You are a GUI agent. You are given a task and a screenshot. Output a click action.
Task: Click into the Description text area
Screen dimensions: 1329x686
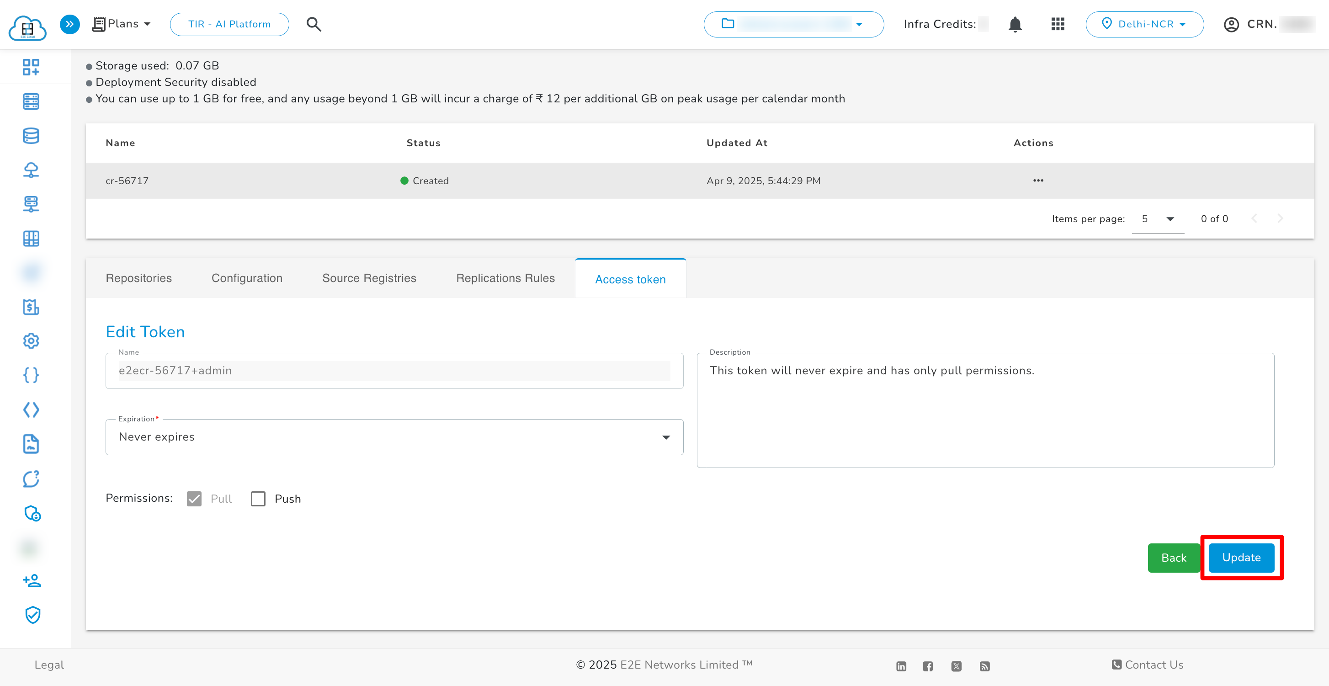(985, 413)
